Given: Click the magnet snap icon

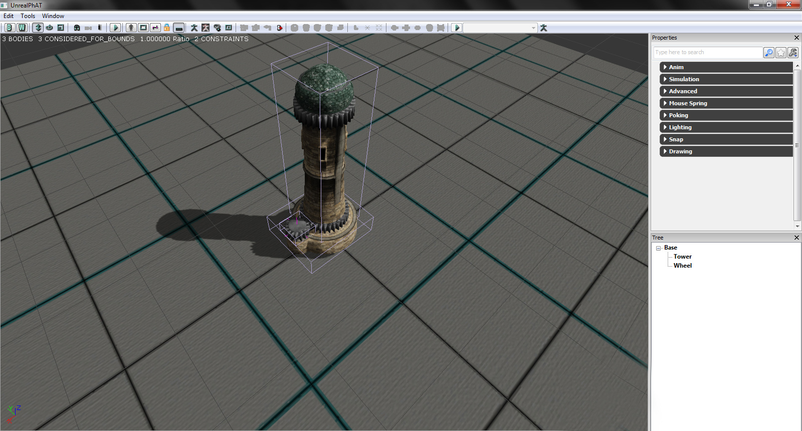Looking at the screenshot, I should [x=77, y=28].
